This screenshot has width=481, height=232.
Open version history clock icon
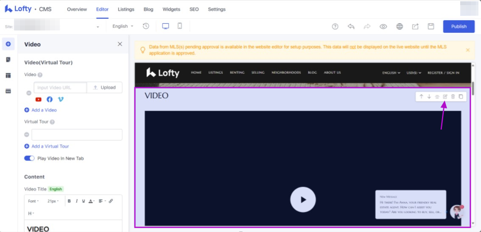pyautogui.click(x=146, y=26)
